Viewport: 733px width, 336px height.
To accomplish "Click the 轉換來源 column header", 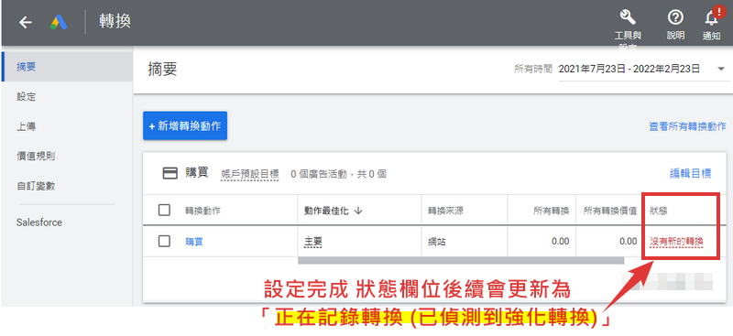I will pyautogui.click(x=445, y=211).
